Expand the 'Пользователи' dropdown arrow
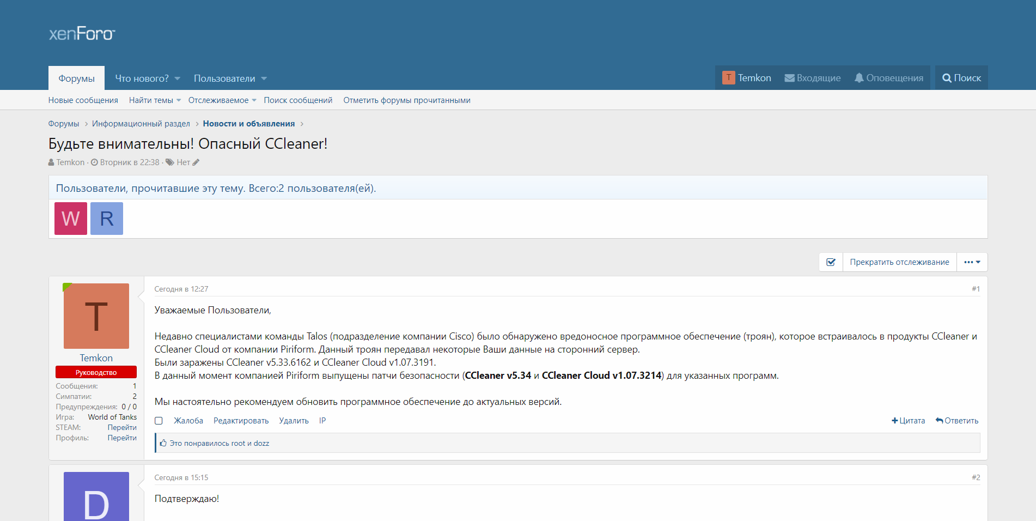1036x521 pixels. click(x=264, y=78)
